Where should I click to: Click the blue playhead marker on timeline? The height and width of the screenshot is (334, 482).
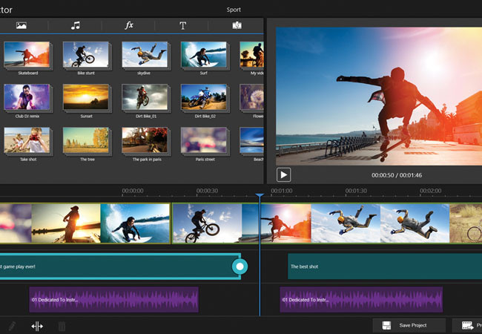pyautogui.click(x=260, y=196)
